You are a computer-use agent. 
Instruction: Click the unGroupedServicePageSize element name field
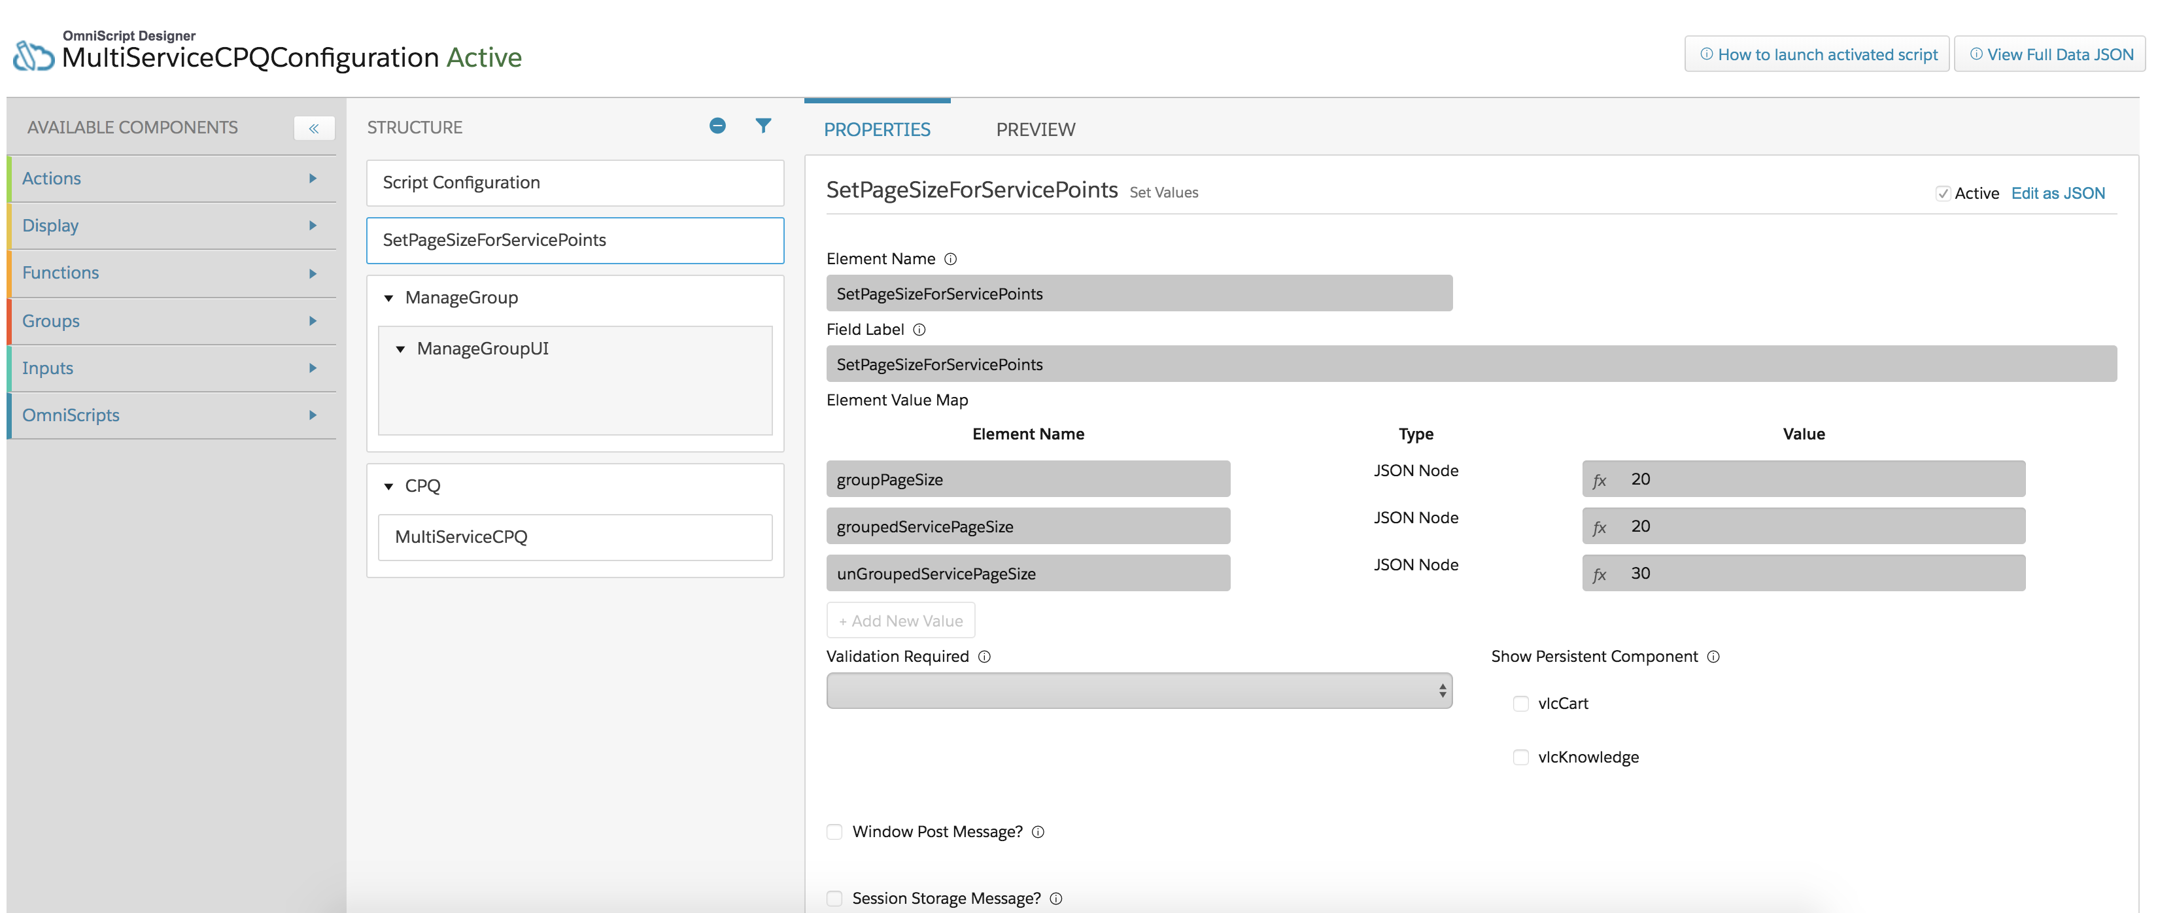[x=1029, y=574]
